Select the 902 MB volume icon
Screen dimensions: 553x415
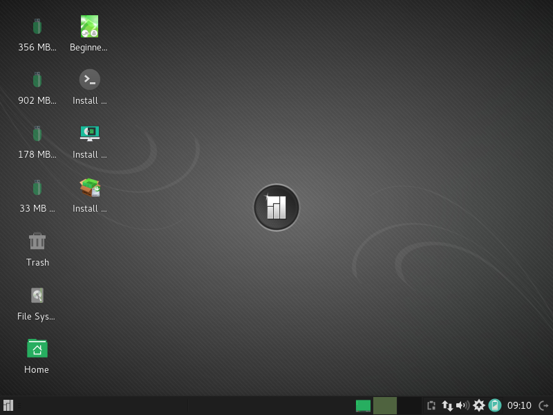[x=37, y=80]
